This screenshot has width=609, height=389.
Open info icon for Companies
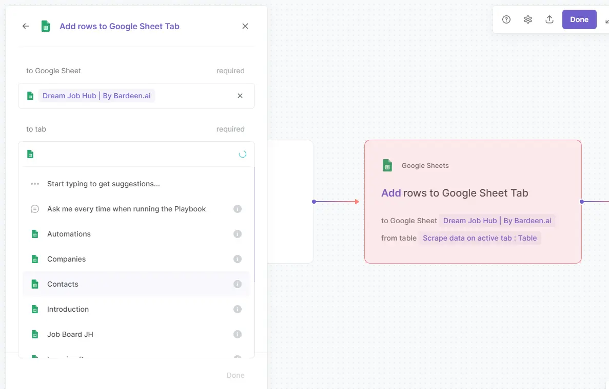(x=238, y=259)
